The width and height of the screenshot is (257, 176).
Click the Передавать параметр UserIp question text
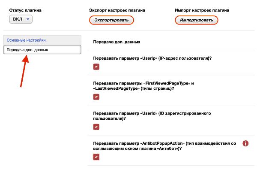point(152,58)
